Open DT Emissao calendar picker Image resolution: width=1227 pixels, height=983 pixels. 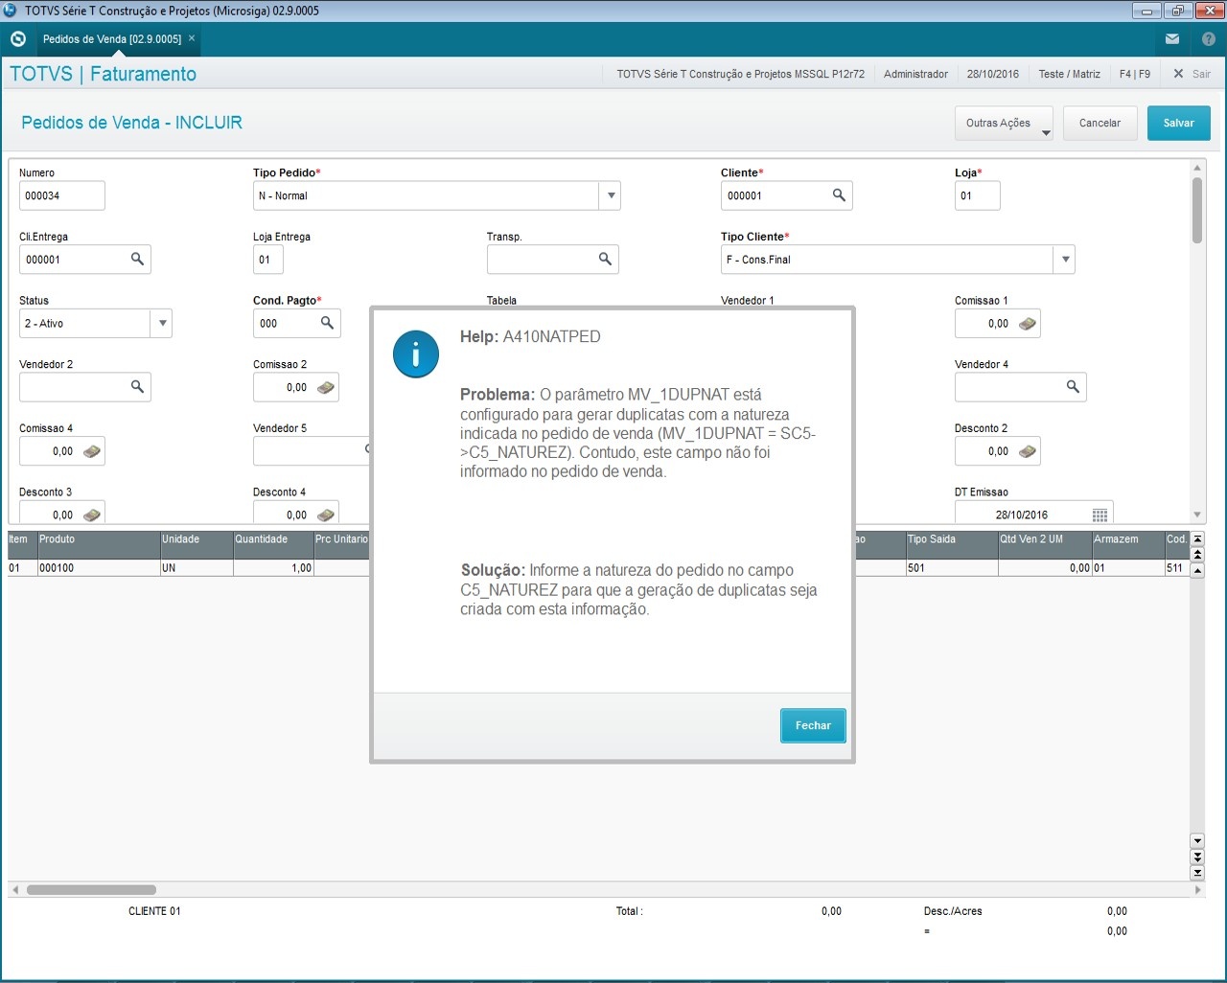pyautogui.click(x=1100, y=515)
